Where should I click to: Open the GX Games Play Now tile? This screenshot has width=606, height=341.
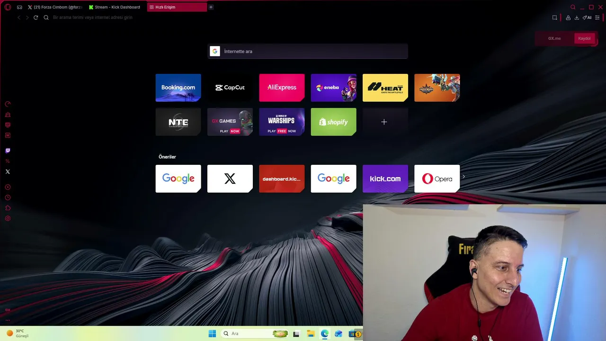click(230, 122)
